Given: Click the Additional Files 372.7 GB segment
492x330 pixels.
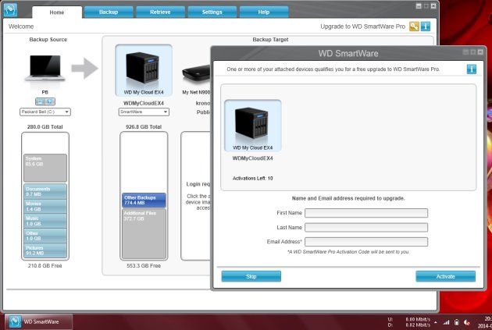Looking at the screenshot, I should pyautogui.click(x=144, y=233).
